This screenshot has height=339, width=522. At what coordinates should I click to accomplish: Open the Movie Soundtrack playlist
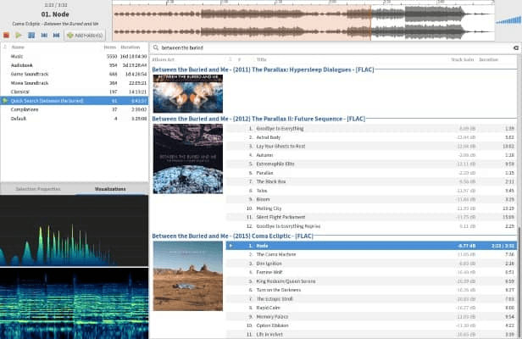click(75, 83)
